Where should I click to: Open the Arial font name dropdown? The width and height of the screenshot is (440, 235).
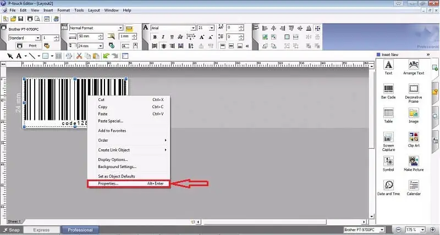[192, 27]
